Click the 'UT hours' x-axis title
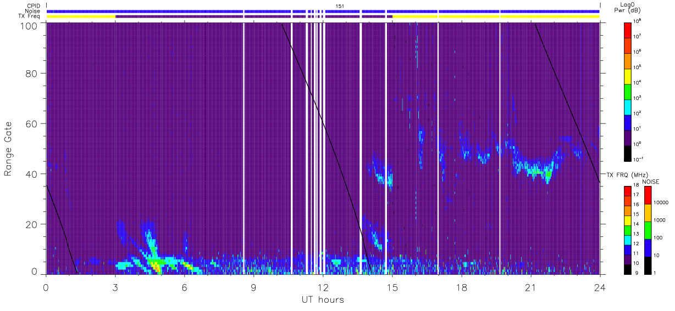 click(323, 299)
